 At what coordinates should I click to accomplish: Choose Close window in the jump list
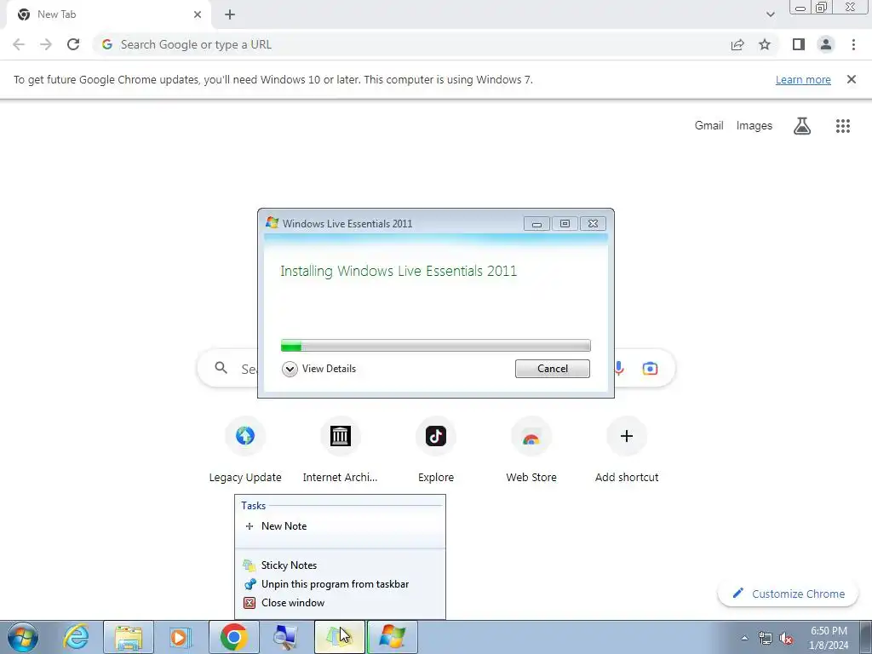340,603
